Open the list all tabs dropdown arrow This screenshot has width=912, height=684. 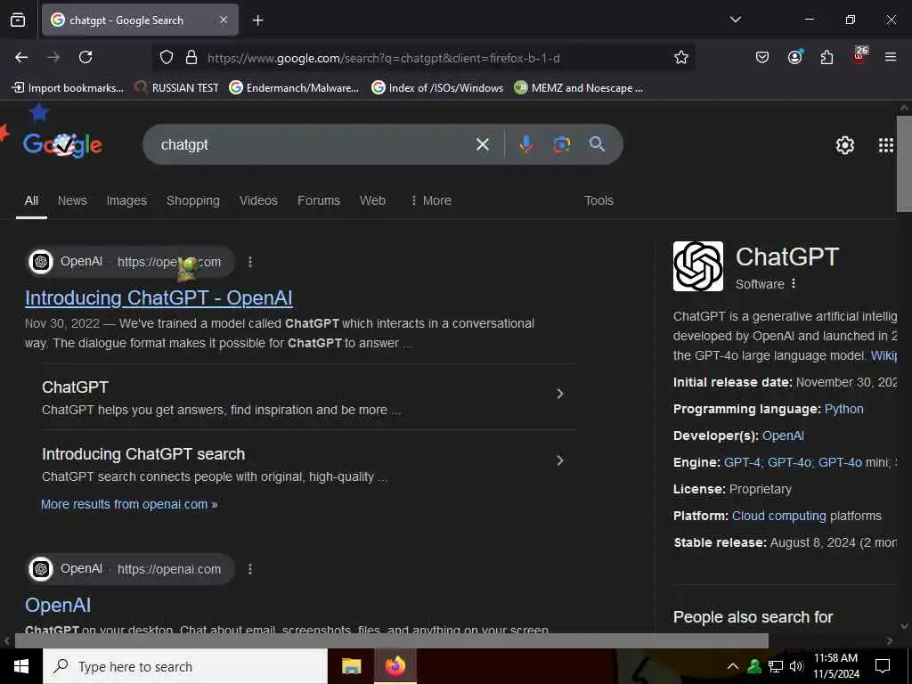tap(735, 20)
